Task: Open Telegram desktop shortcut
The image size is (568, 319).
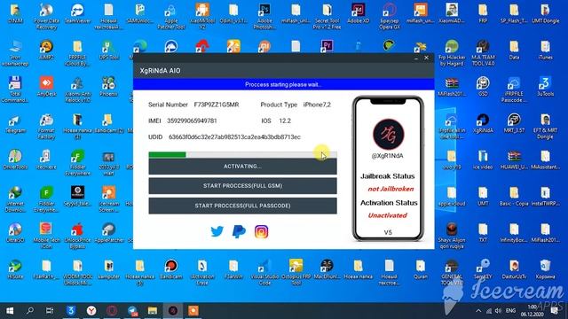Action: 15,124
